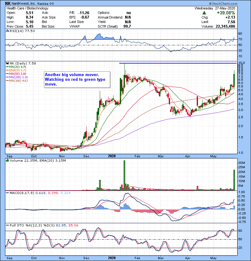Click the candlestick icon beside NK (Daily)
The height and width of the screenshot is (261, 251).
pyautogui.click(x=7, y=63)
